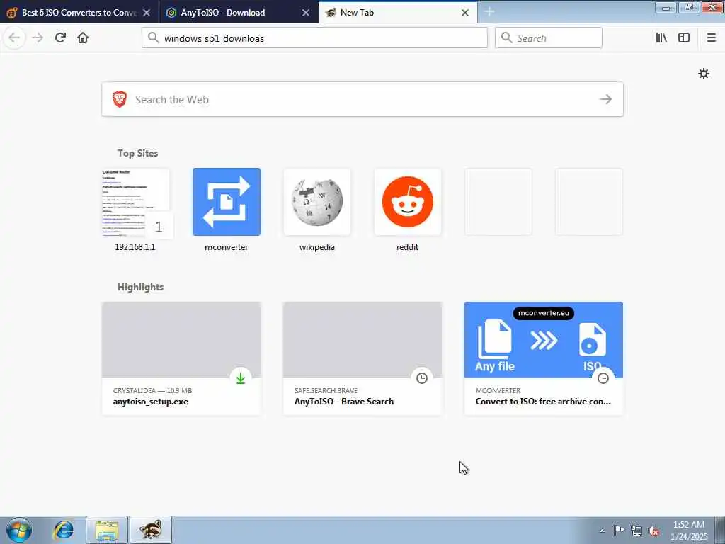This screenshot has width=725, height=544.
Task: Click the clock icon on mconverter highlight card
Action: pyautogui.click(x=603, y=378)
